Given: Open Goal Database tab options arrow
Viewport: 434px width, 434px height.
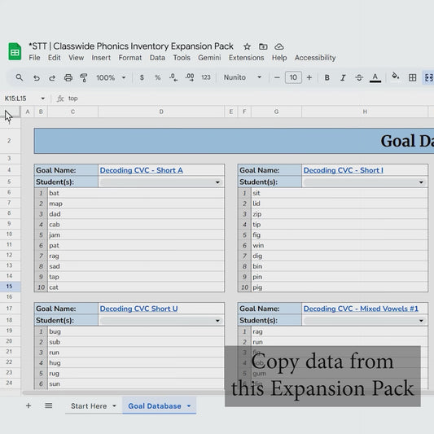Looking at the screenshot, I should tap(189, 406).
